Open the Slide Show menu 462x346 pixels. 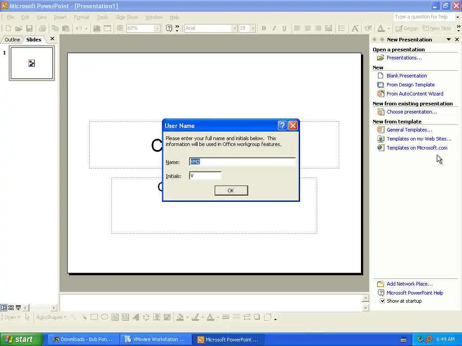coord(126,17)
